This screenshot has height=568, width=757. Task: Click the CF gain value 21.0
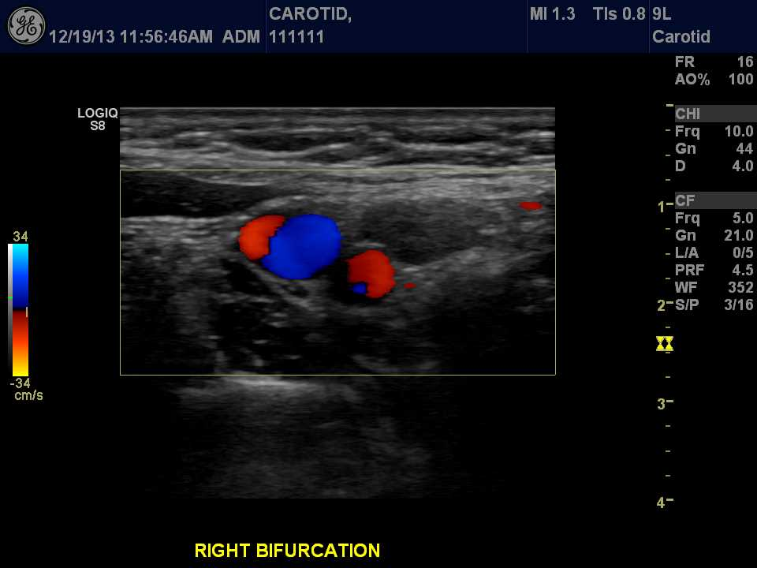[x=739, y=235]
